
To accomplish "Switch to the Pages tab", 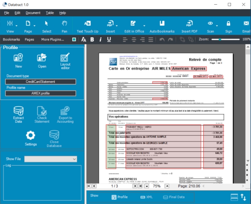I will tap(29, 39).
